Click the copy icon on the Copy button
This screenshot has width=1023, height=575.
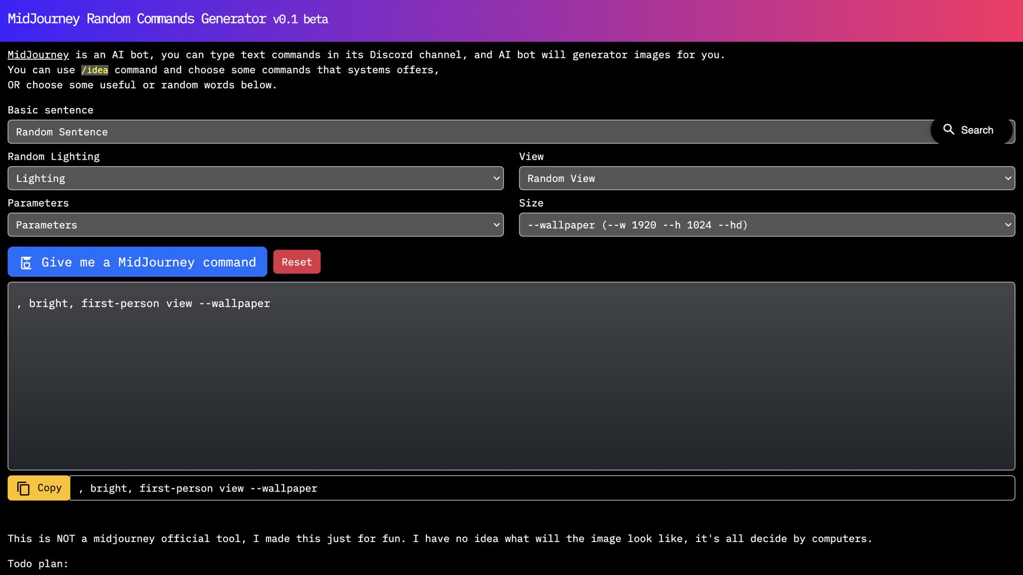point(23,488)
